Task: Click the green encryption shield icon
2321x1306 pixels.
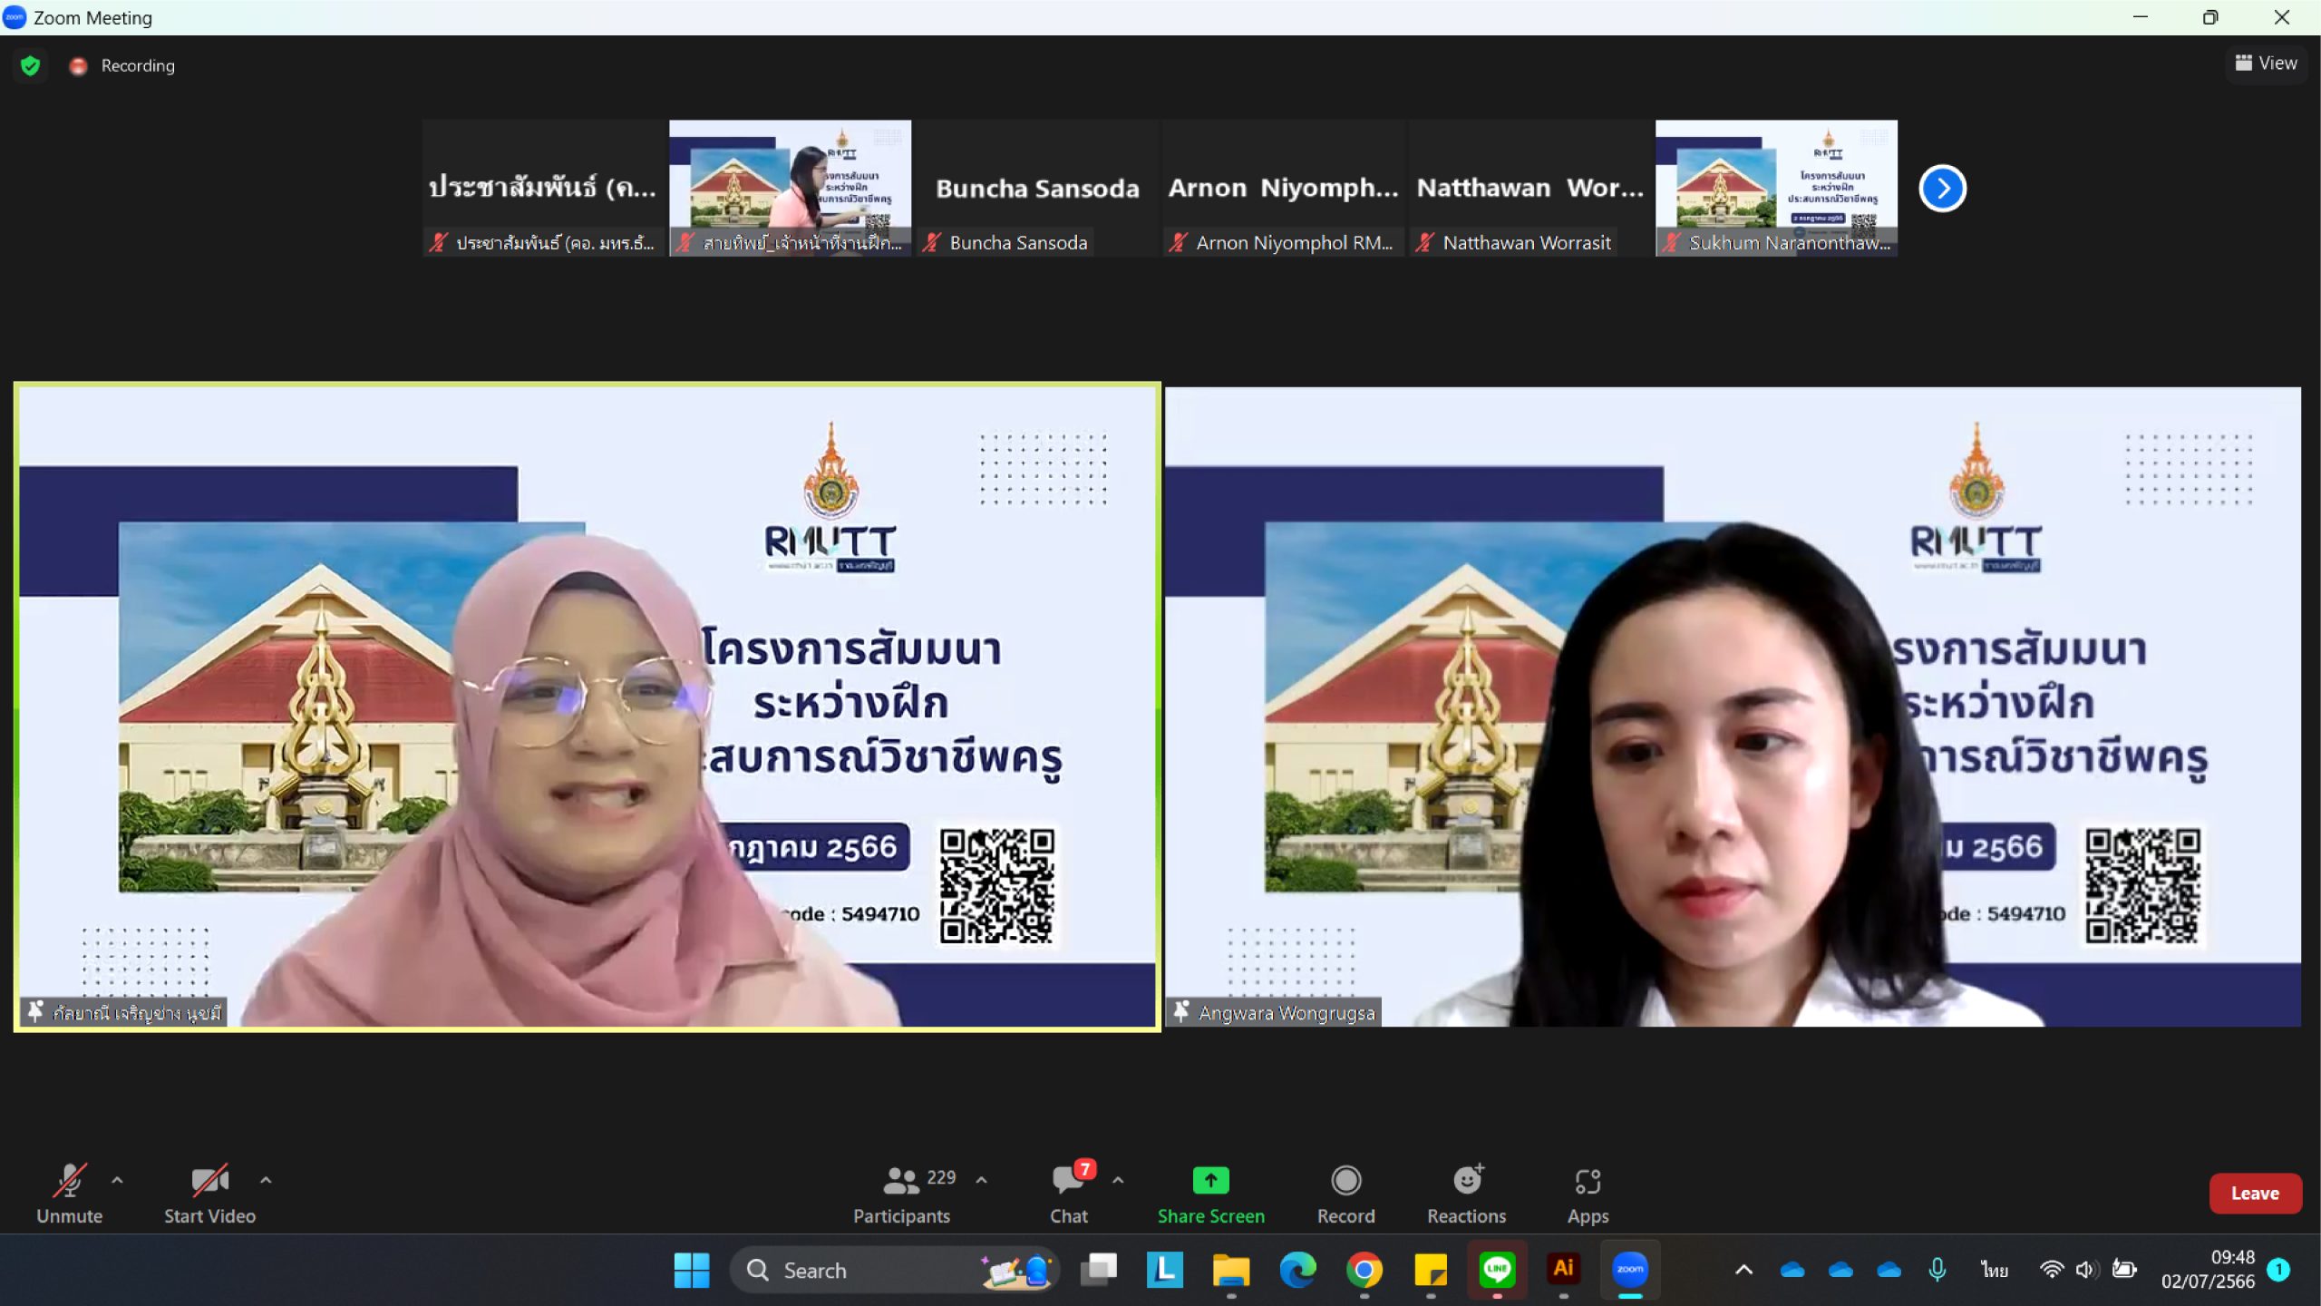Action: (30, 65)
